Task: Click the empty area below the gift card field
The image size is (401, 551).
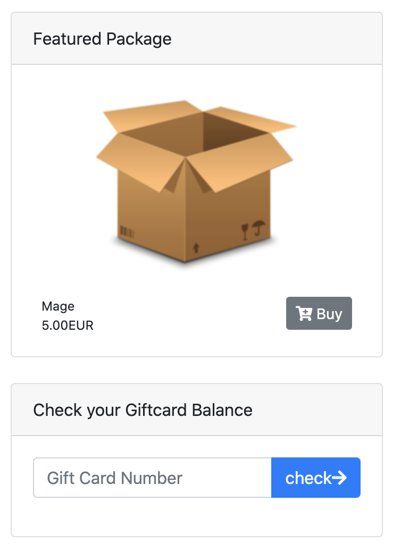Action: tap(197, 516)
